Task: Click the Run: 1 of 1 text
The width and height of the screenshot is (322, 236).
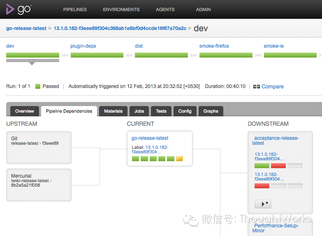Action: [x=18, y=86]
